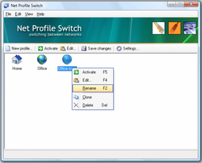Click the New profile... toolbar label
Viewport: 202px width, 163px height.
coord(22,48)
